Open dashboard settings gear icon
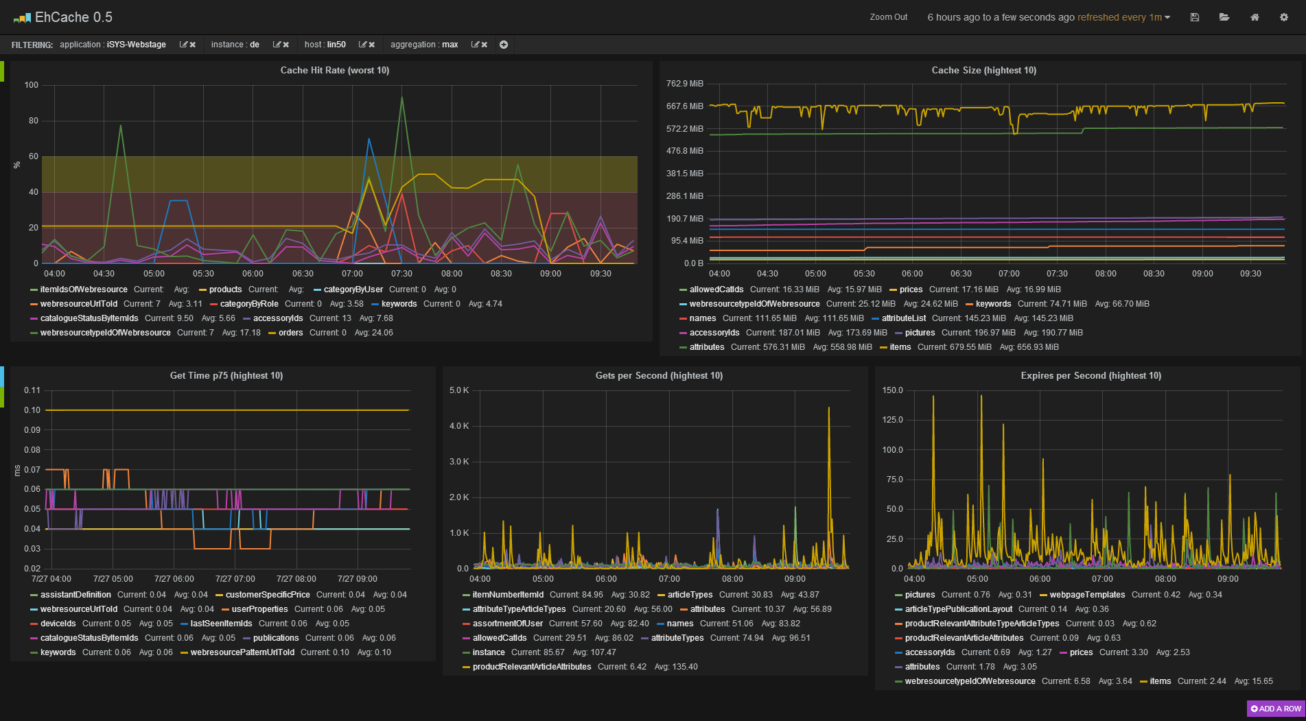The width and height of the screenshot is (1306, 721). pos(1284,17)
